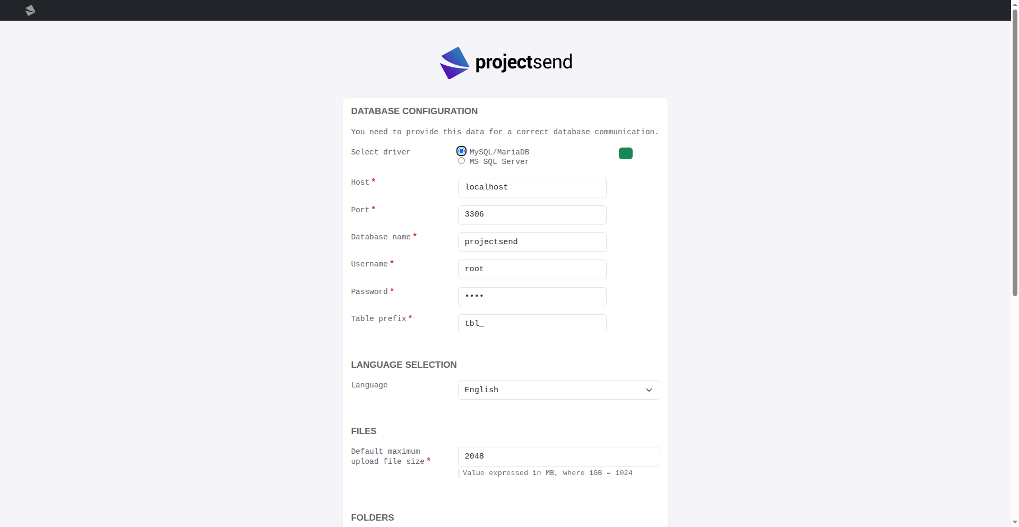
Task: Click the large projectsend logo
Action: point(506,63)
